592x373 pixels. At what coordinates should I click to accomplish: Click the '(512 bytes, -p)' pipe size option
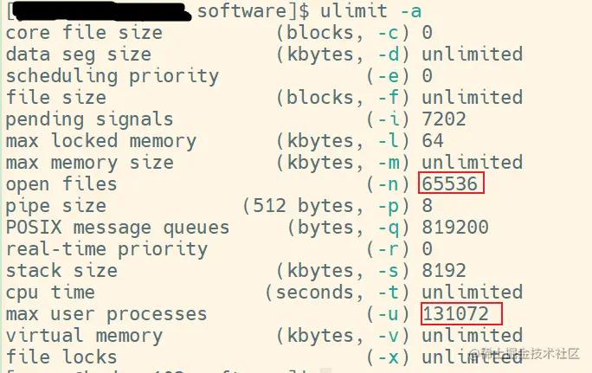tap(325, 206)
